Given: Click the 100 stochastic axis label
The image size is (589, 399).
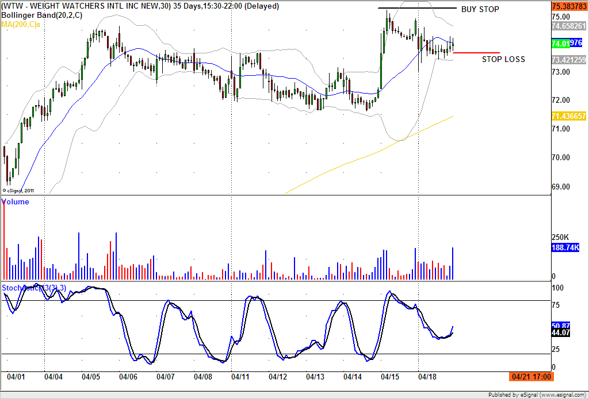Looking at the screenshot, I should 558,288.
